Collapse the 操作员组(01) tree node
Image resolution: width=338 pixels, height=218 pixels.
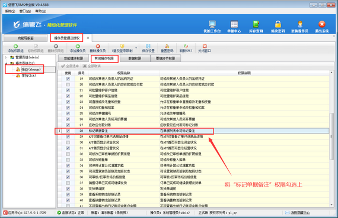click(6, 63)
